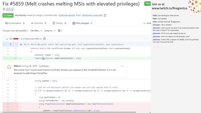The height and width of the screenshot is (113, 201).
Task: Click the Commits tab icon
Action: point(32,23)
